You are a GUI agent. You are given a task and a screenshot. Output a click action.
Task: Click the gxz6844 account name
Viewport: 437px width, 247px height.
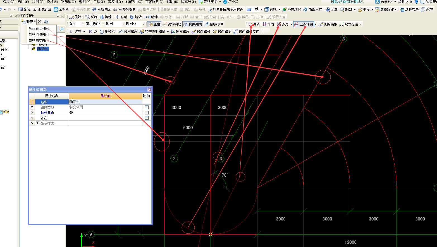coord(386,2)
